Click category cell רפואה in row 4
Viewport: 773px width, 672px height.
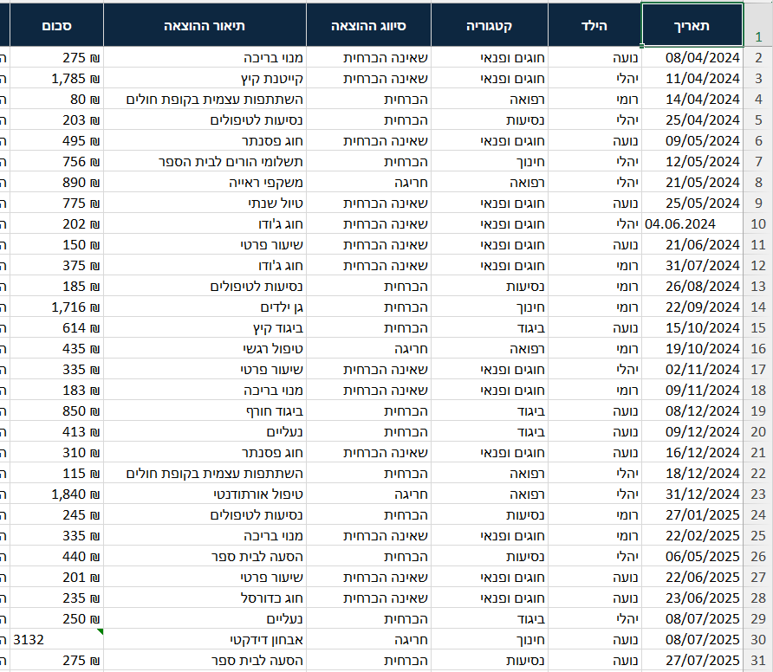tap(490, 99)
